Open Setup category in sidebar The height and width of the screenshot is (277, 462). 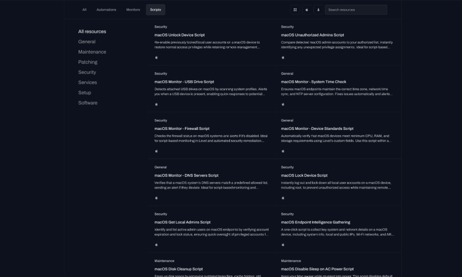(x=84, y=92)
